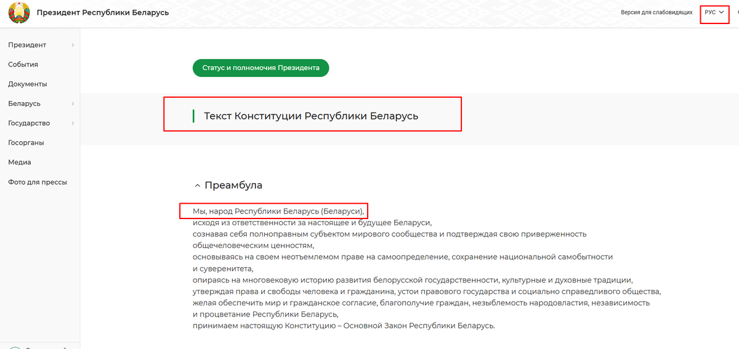The height and width of the screenshot is (349, 739).
Task: Click heading Текст Конституции Республики Беларусь
Action: click(x=311, y=116)
